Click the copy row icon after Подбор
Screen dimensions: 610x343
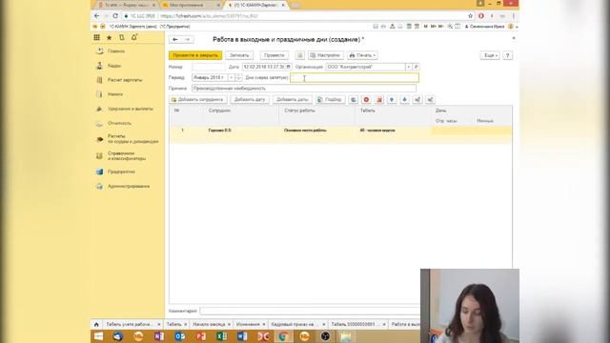pyautogui.click(x=354, y=99)
